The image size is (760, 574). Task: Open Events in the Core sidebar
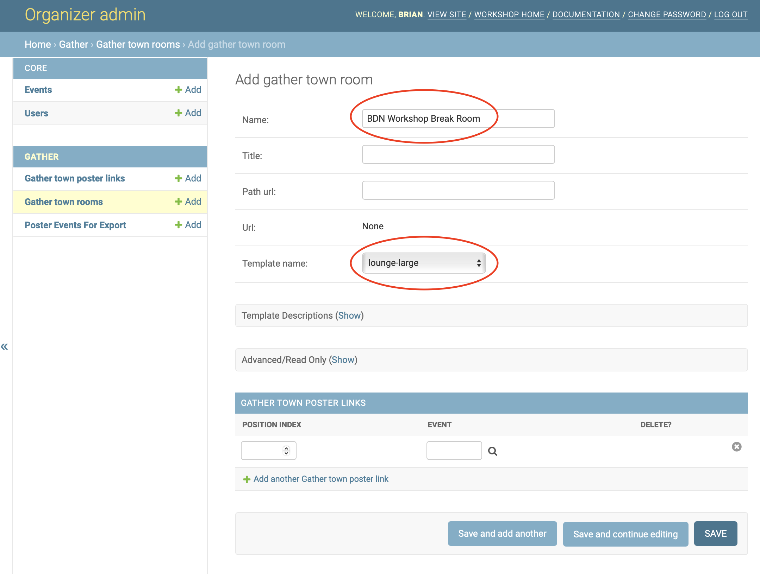click(38, 90)
